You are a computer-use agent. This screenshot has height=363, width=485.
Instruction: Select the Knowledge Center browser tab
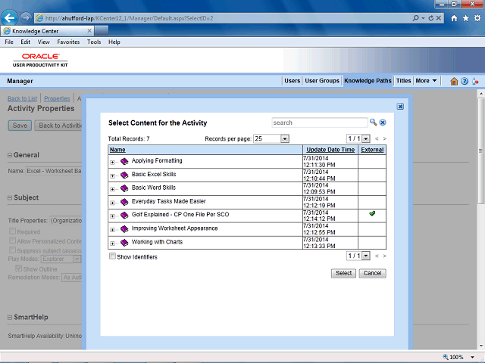tap(47, 31)
